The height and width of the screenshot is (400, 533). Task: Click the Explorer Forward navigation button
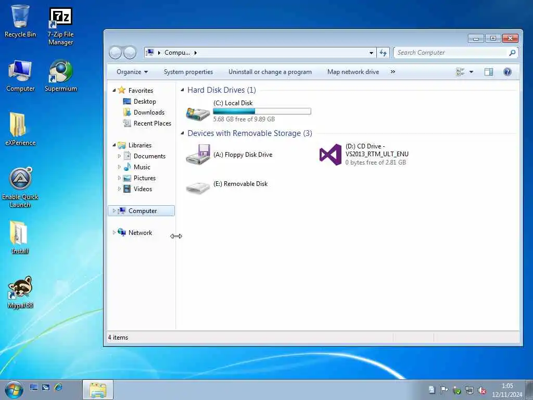tap(130, 53)
